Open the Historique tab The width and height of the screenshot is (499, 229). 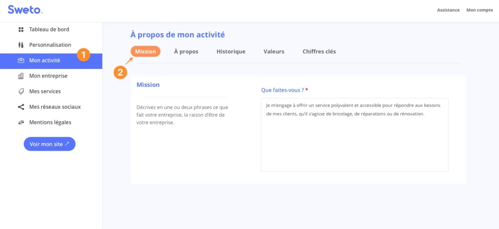pyautogui.click(x=230, y=52)
